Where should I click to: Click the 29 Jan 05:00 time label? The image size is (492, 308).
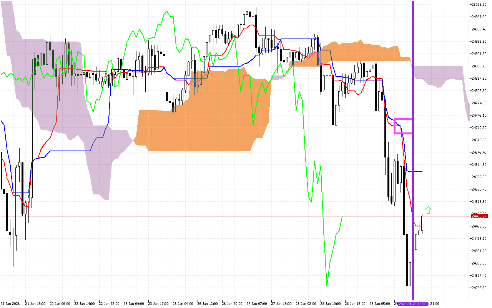[380, 304]
